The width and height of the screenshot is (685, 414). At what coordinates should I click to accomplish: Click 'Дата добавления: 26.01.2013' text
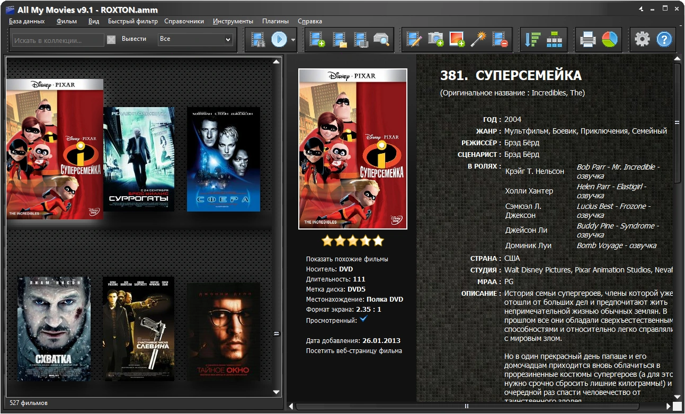[353, 340]
